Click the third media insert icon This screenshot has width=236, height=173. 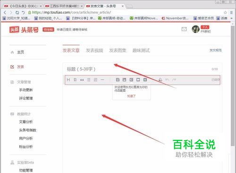[x=131, y=80]
